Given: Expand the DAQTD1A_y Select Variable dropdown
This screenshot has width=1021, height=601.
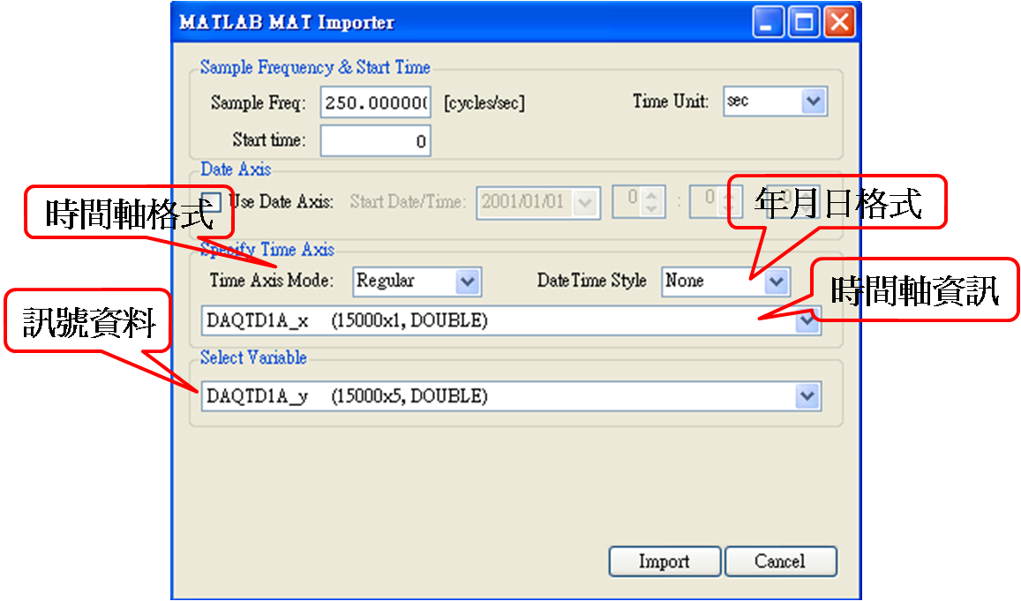Looking at the screenshot, I should pyautogui.click(x=807, y=396).
